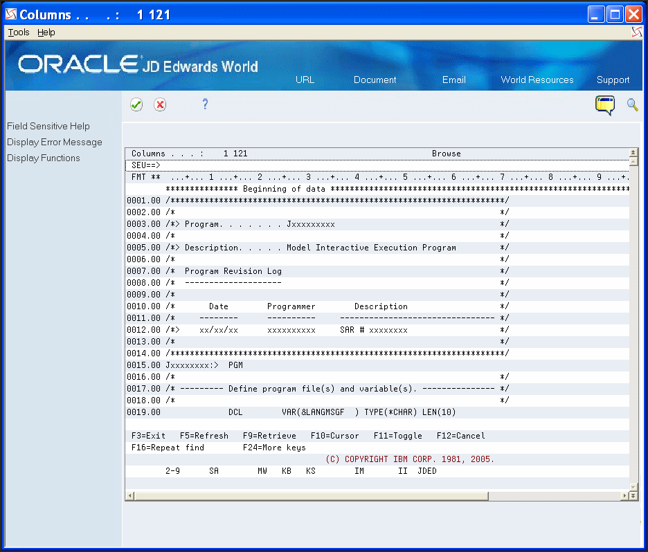The image size is (648, 552).
Task: Click F12=Cancel function key
Action: [x=461, y=436]
